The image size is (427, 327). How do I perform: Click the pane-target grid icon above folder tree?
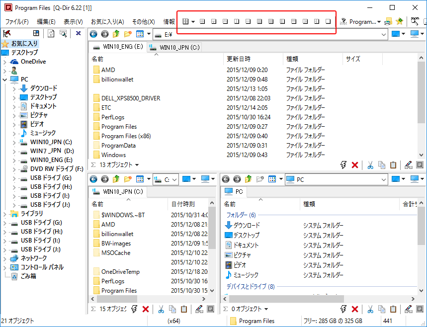pyautogui.click(x=36, y=33)
